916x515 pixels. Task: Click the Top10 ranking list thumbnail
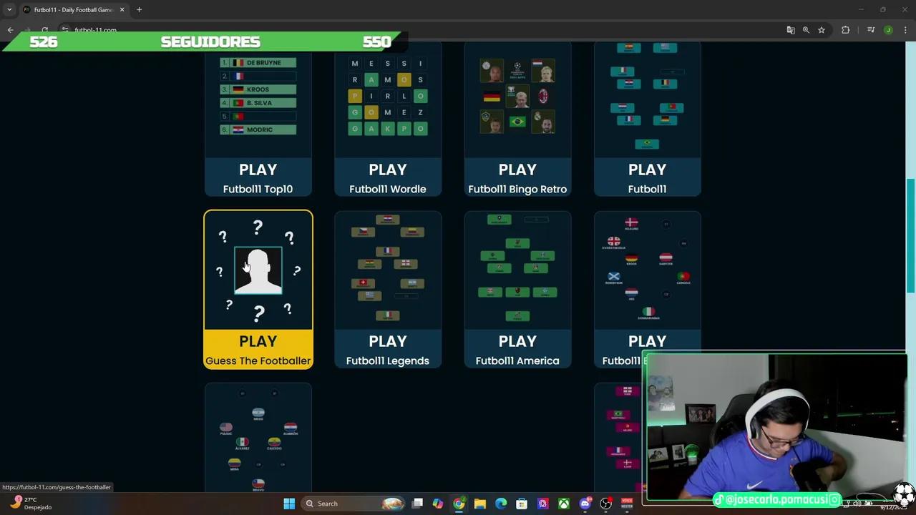pos(258,97)
